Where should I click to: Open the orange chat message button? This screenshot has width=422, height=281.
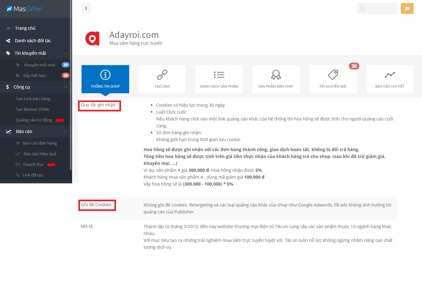[407, 8]
